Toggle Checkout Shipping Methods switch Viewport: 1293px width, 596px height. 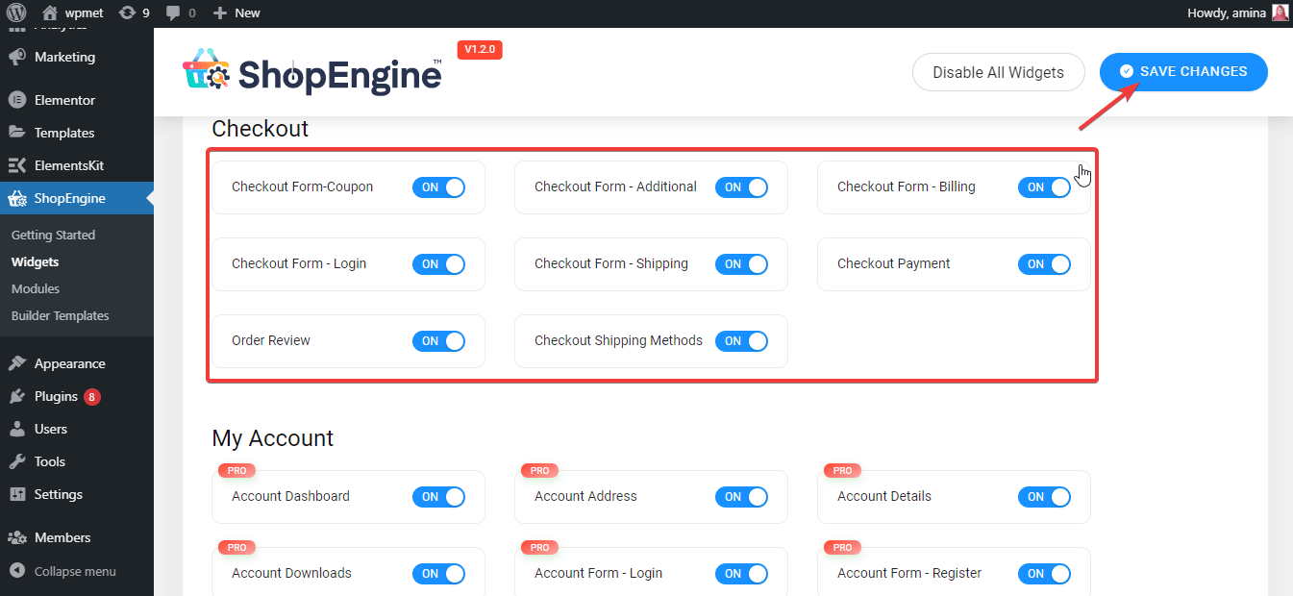click(x=741, y=341)
